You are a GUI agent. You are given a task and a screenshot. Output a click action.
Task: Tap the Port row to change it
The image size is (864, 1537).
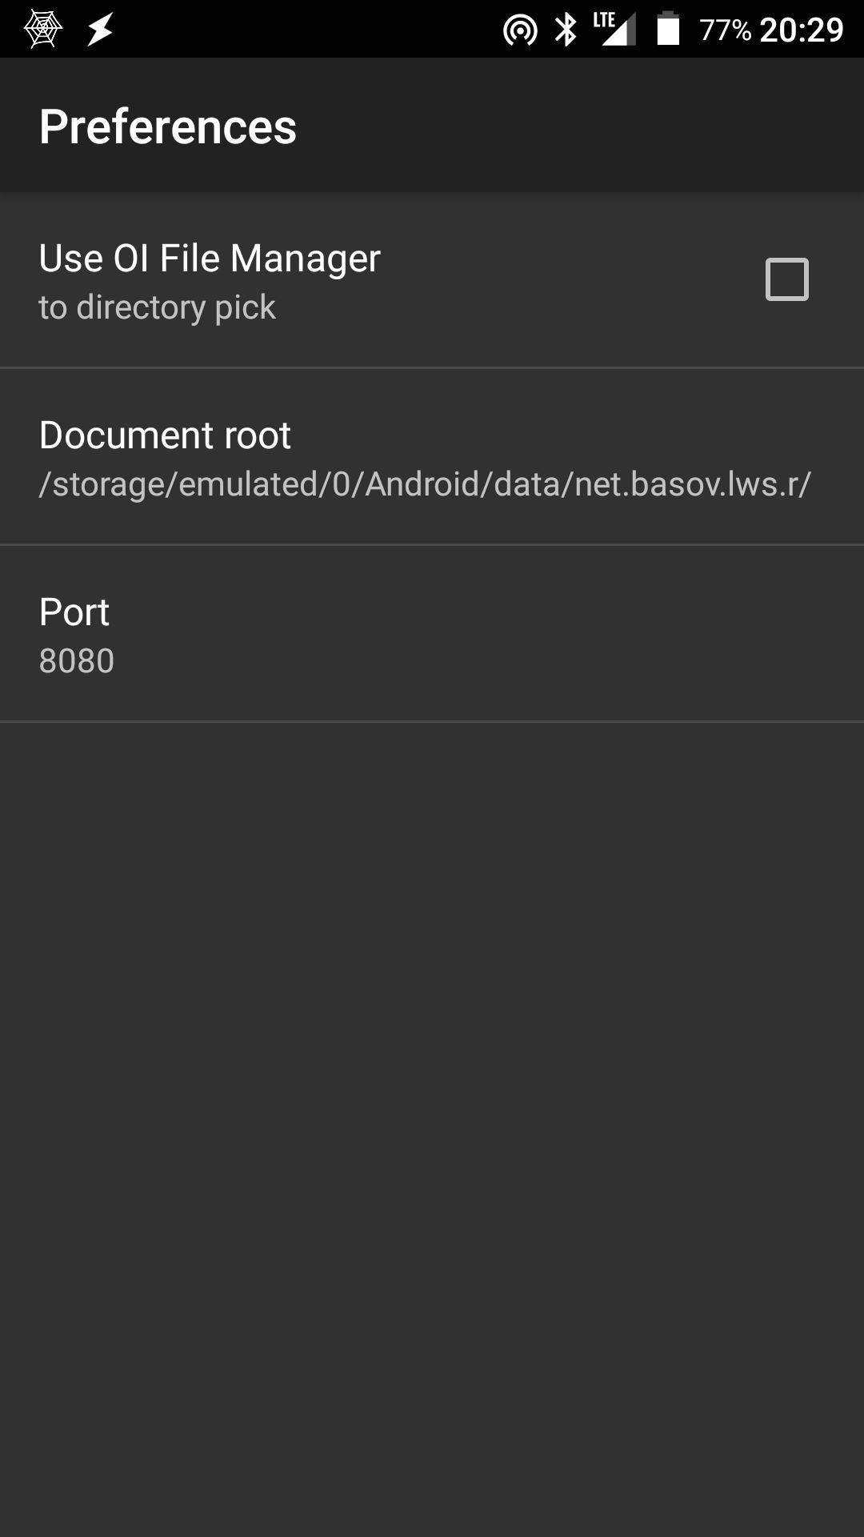coord(432,632)
